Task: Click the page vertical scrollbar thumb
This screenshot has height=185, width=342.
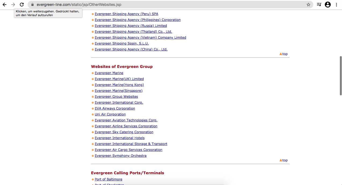Action: point(341,75)
